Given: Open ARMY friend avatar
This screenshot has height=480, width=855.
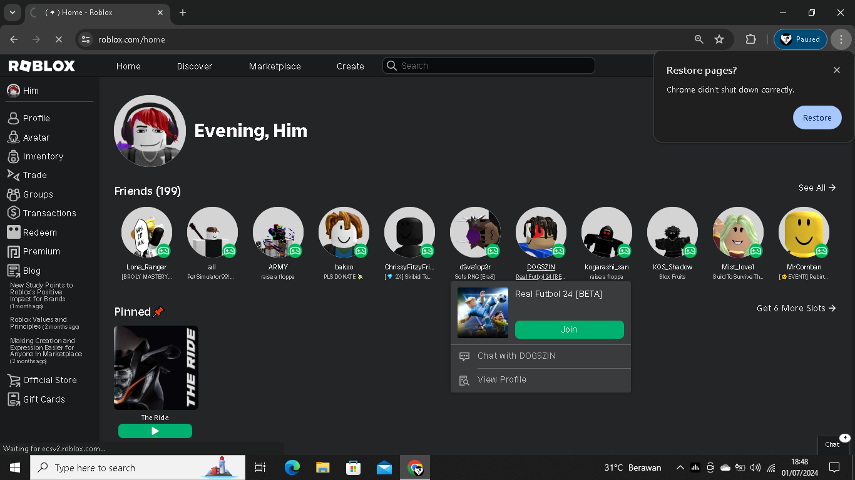Looking at the screenshot, I should click(x=278, y=232).
